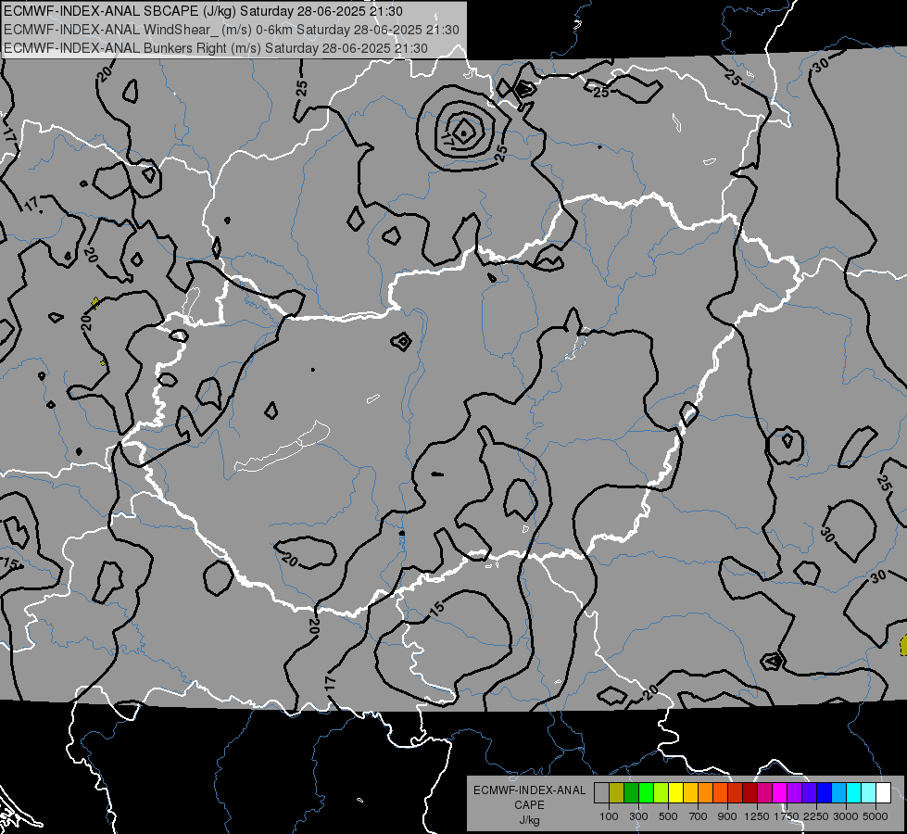Image resolution: width=907 pixels, height=834 pixels.
Task: Click the 3000 legend value label
Action: [x=845, y=816]
